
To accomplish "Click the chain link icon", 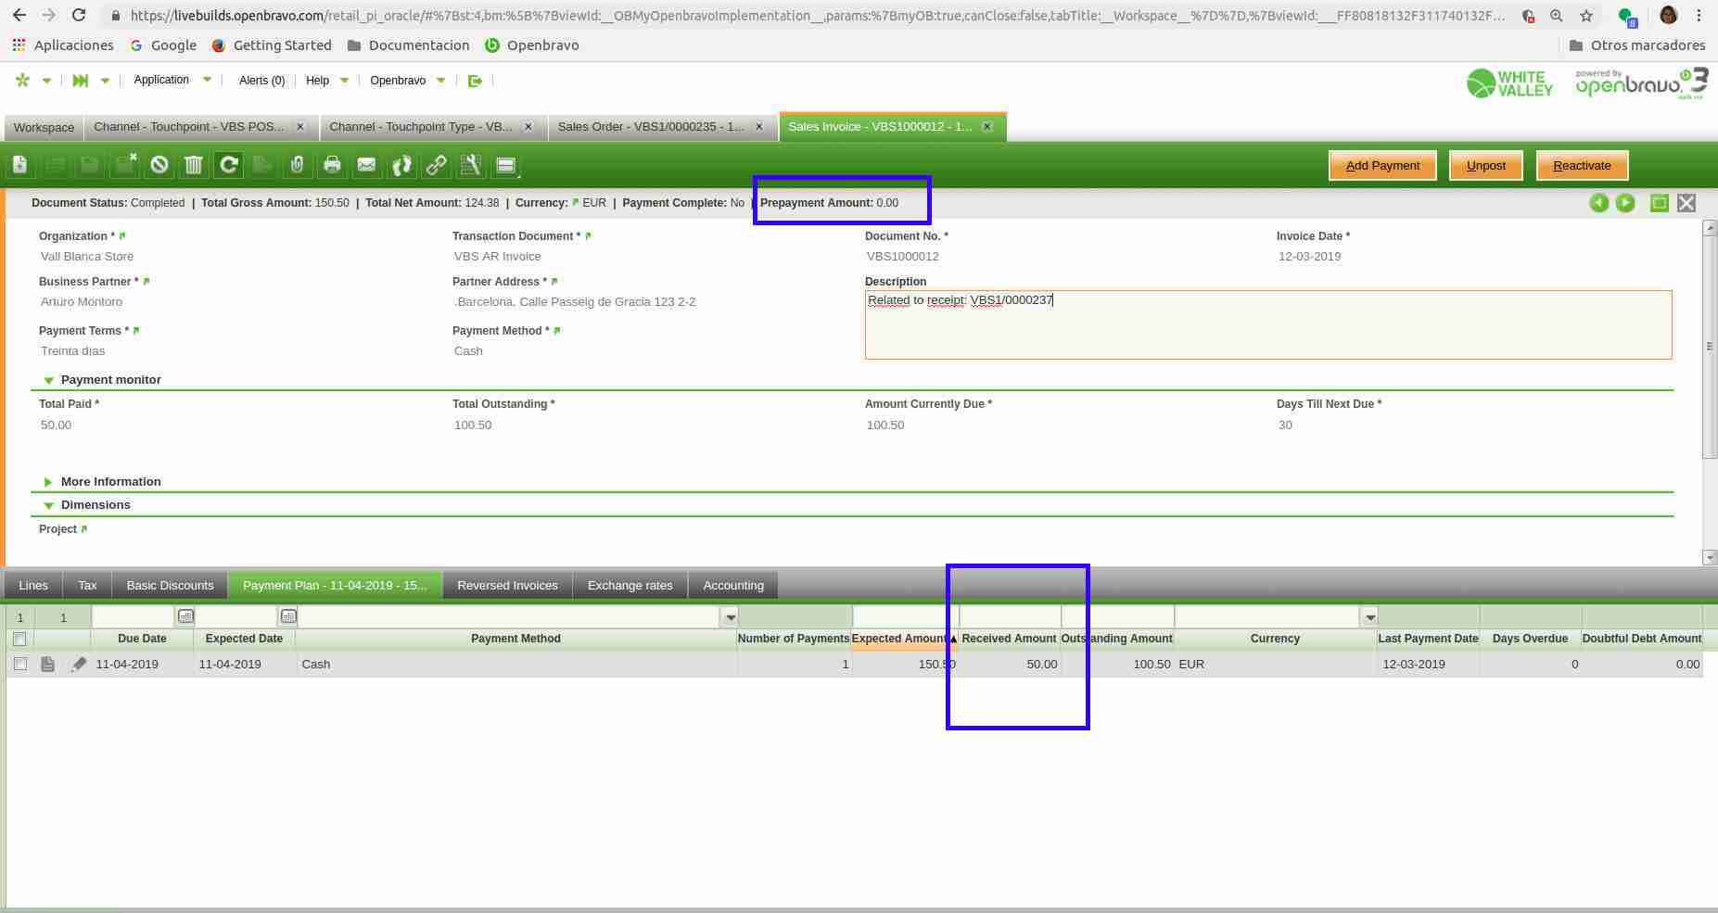I will coord(436,165).
